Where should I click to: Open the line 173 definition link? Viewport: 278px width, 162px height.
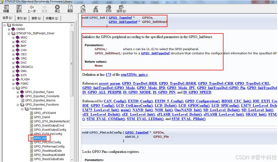[108, 75]
